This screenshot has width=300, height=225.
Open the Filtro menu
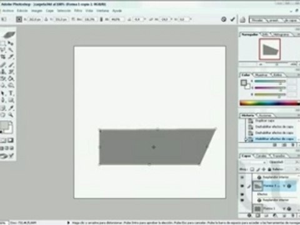pos(78,11)
